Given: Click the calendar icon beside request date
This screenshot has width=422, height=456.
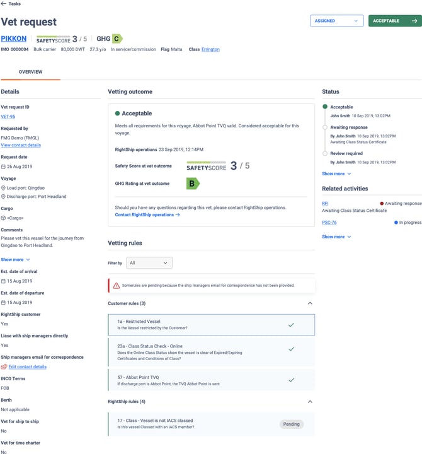Looking at the screenshot, I should point(3,167).
